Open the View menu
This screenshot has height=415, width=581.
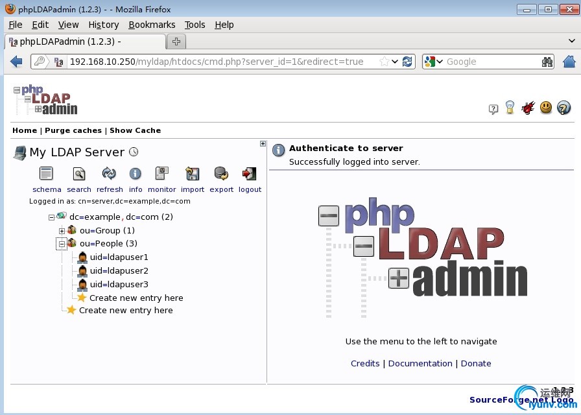[69, 25]
